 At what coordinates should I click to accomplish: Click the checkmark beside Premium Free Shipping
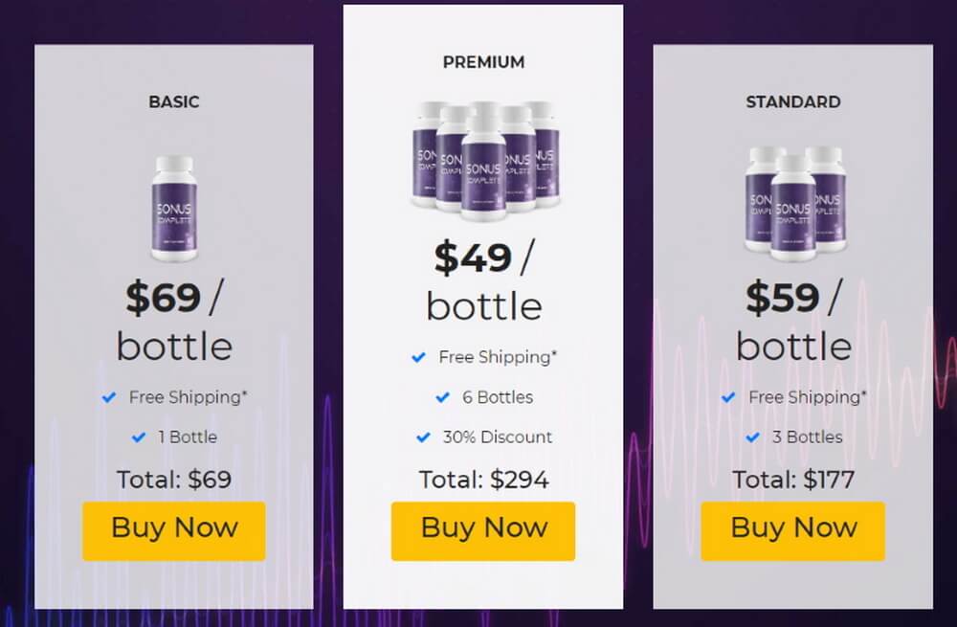(x=419, y=357)
